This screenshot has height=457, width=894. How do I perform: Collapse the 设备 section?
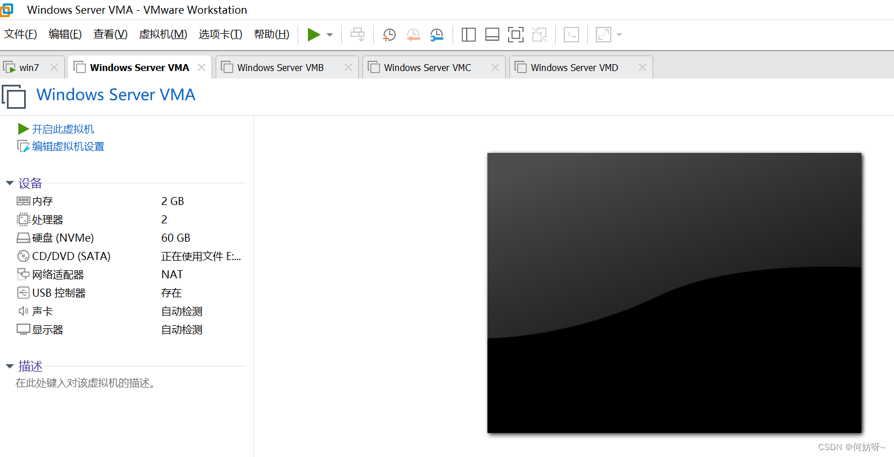pos(10,183)
